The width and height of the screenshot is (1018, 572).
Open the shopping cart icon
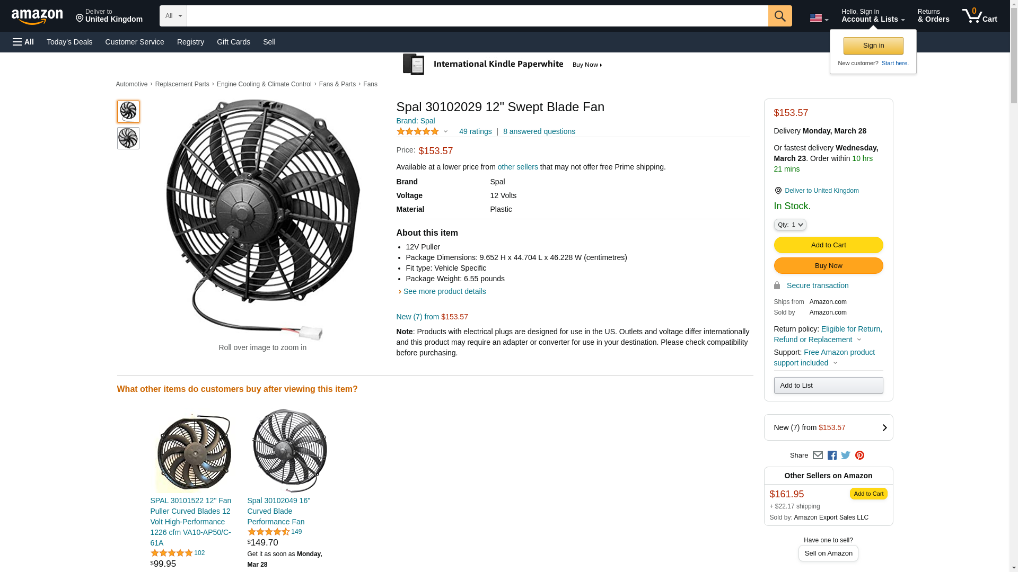pos(979,16)
